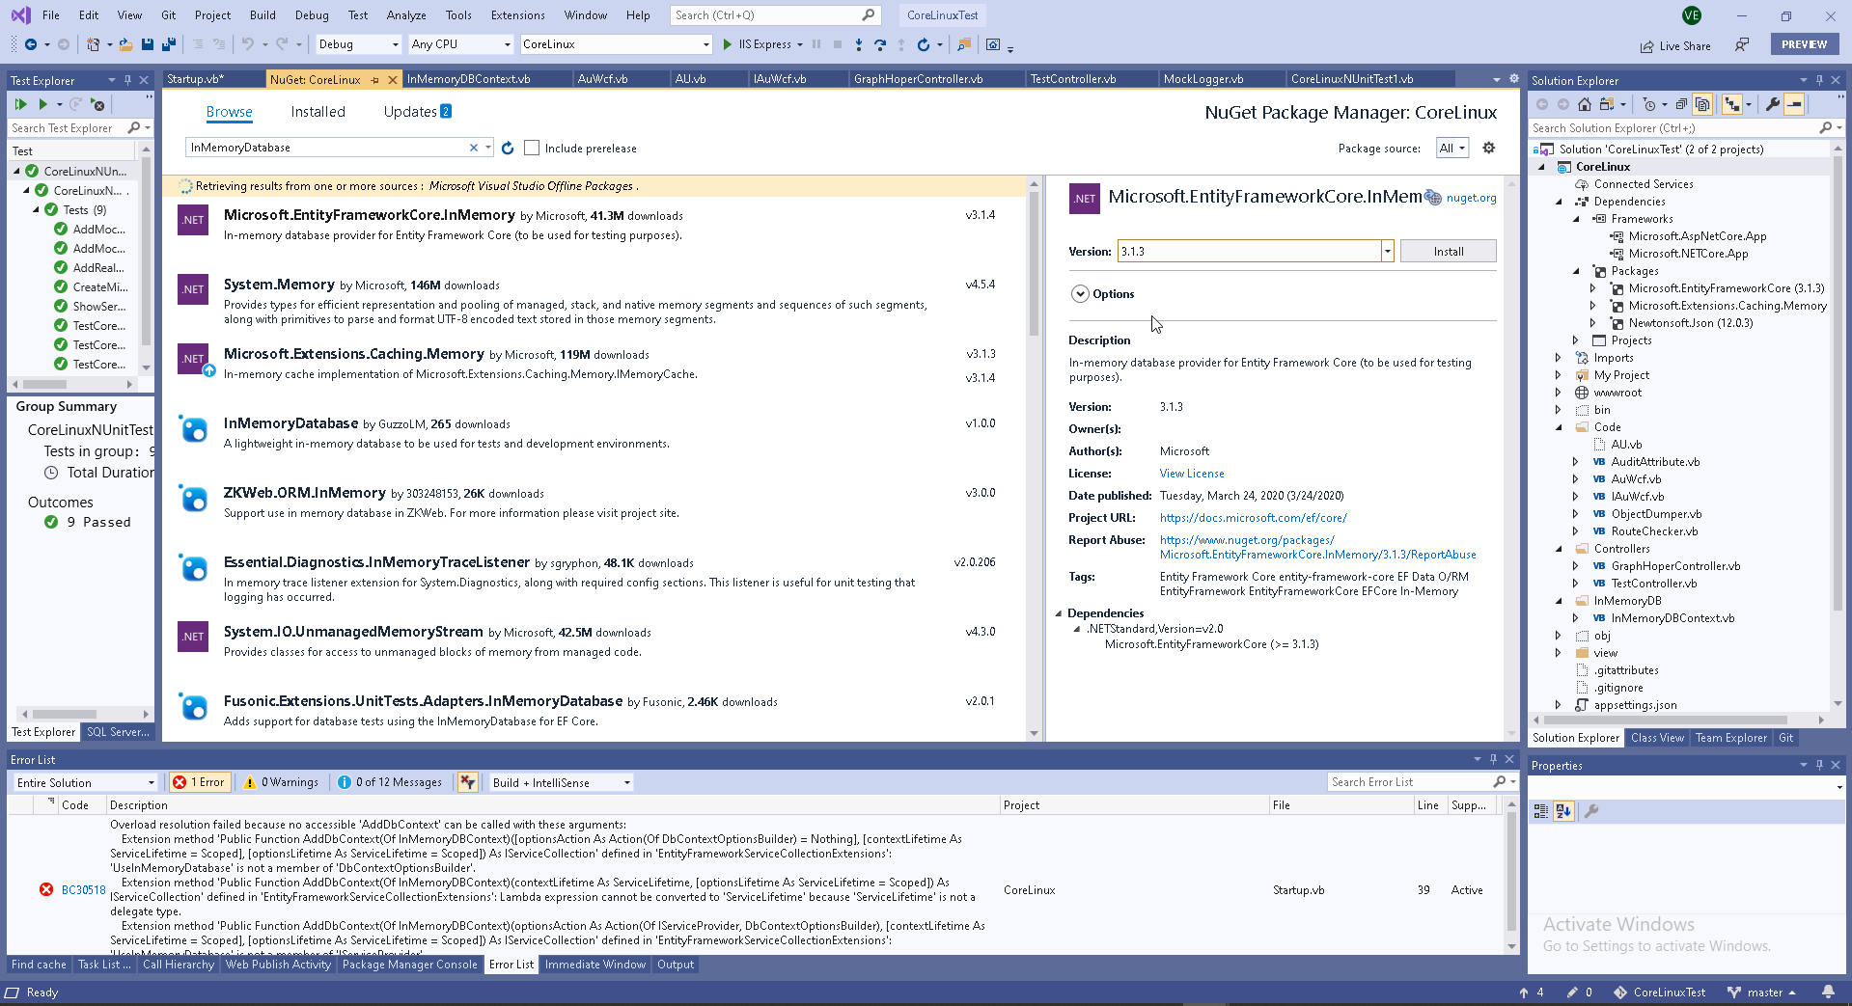Click the Send Feedback icon
This screenshot has width=1852, height=1006.
[1742, 45]
